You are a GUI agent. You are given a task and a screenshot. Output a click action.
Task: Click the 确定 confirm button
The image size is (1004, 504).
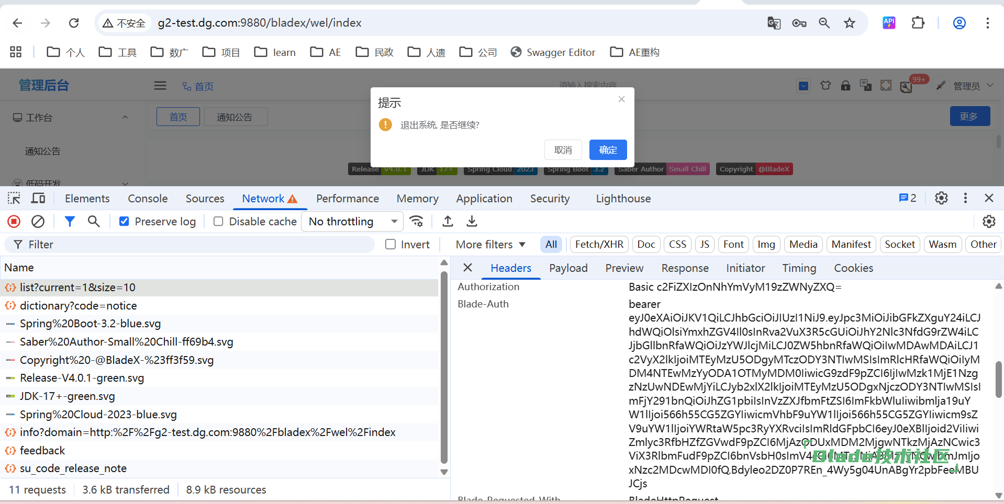tap(608, 150)
